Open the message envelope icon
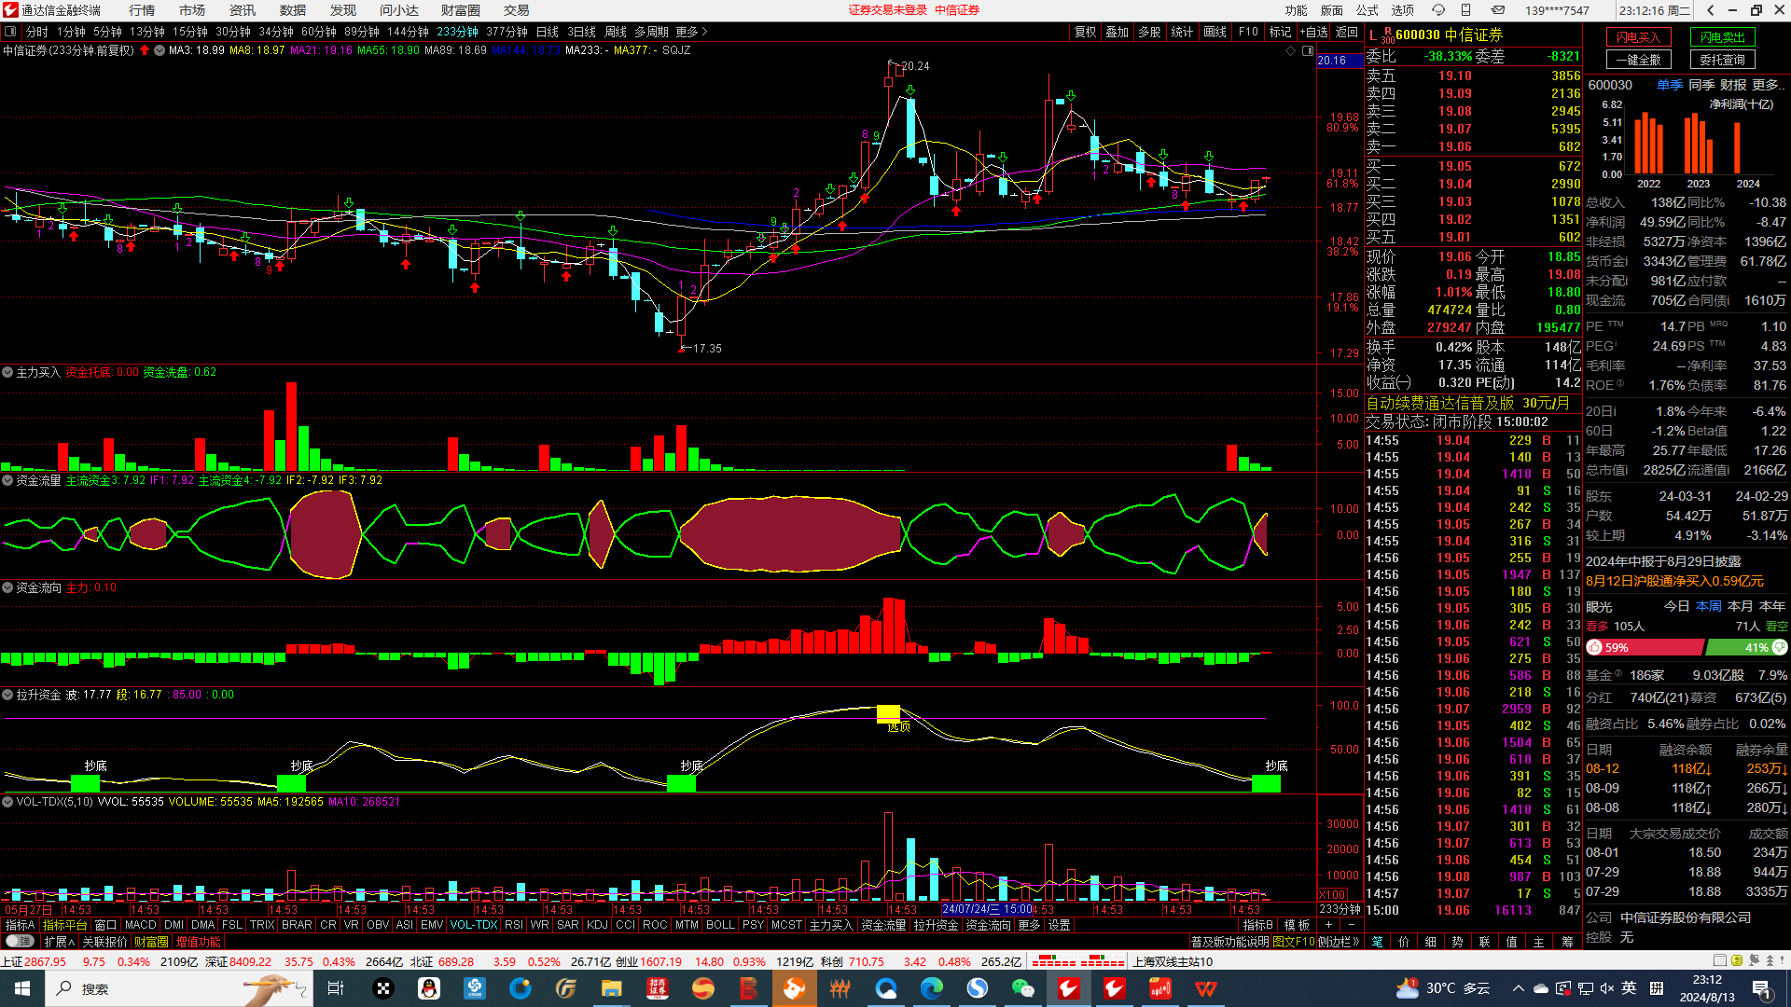Image resolution: width=1791 pixels, height=1007 pixels. click(1497, 10)
